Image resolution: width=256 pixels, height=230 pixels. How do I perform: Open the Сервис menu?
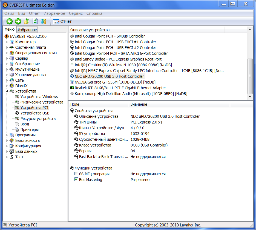click(x=76, y=13)
